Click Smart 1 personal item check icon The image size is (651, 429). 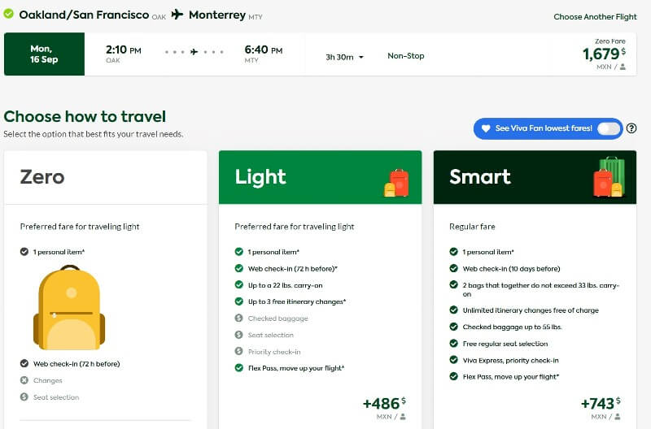point(453,252)
